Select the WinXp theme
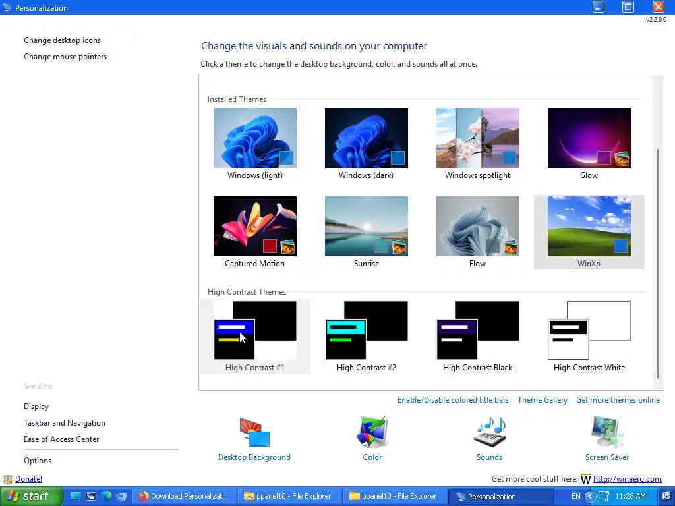The image size is (675, 506). pyautogui.click(x=589, y=233)
